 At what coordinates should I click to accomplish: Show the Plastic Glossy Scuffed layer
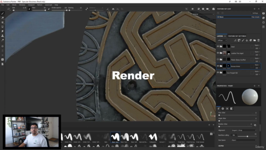point(218,59)
